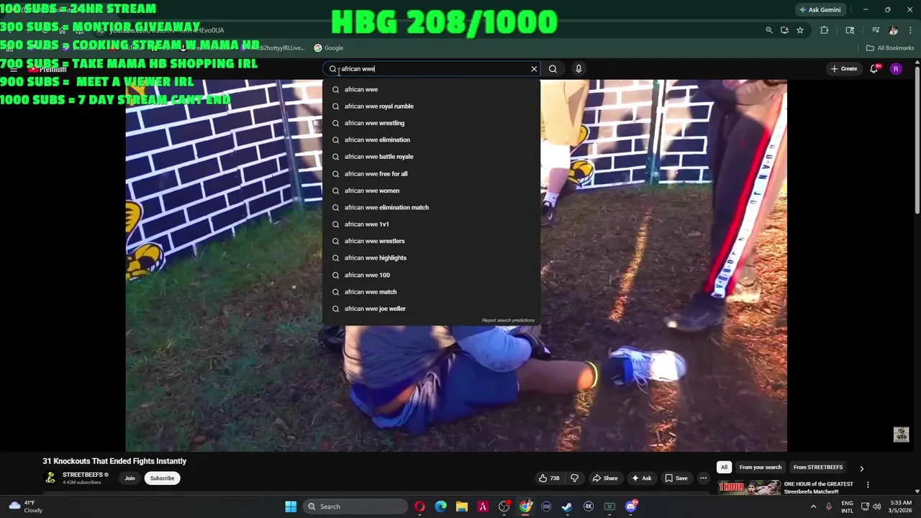921x518 pixels.
Task: Open STREETBEEFS channel name link
Action: tap(83, 475)
